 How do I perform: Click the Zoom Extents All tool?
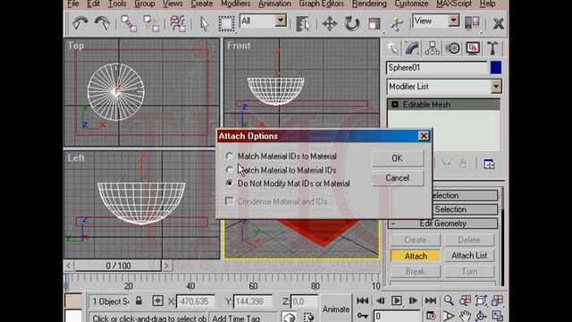click(497, 301)
